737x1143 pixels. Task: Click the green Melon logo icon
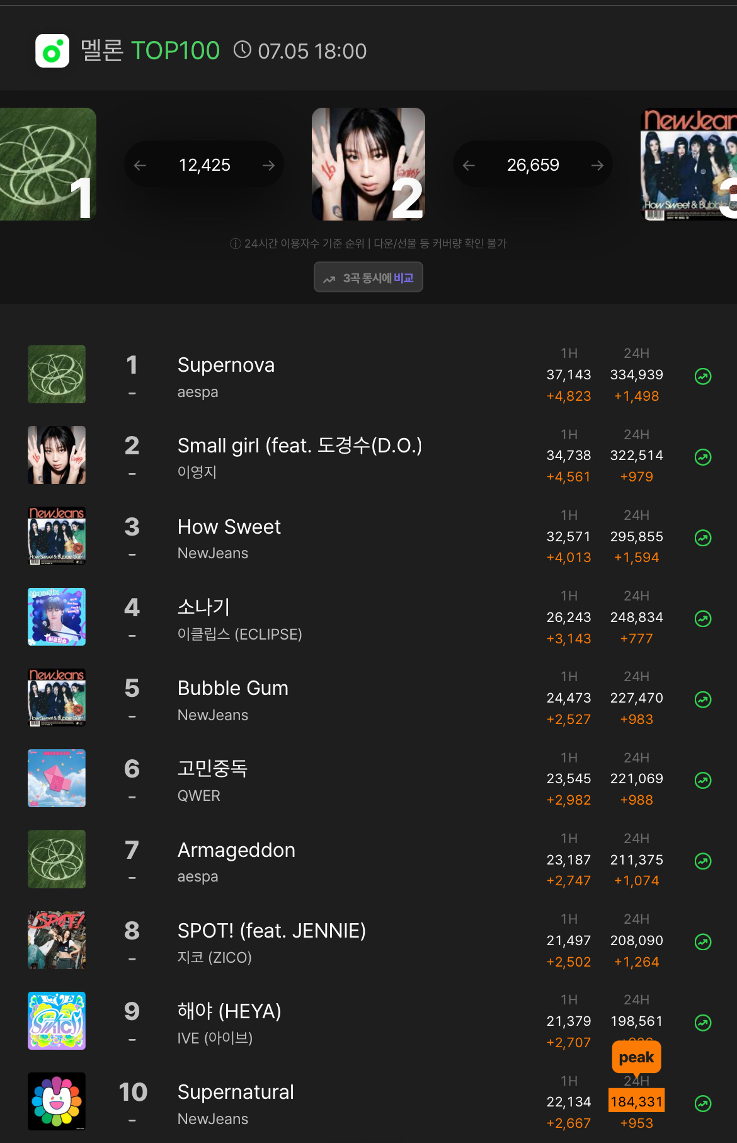point(52,51)
